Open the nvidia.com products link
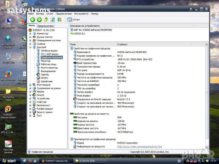The height and width of the screenshot is (164, 219). pos(140,147)
